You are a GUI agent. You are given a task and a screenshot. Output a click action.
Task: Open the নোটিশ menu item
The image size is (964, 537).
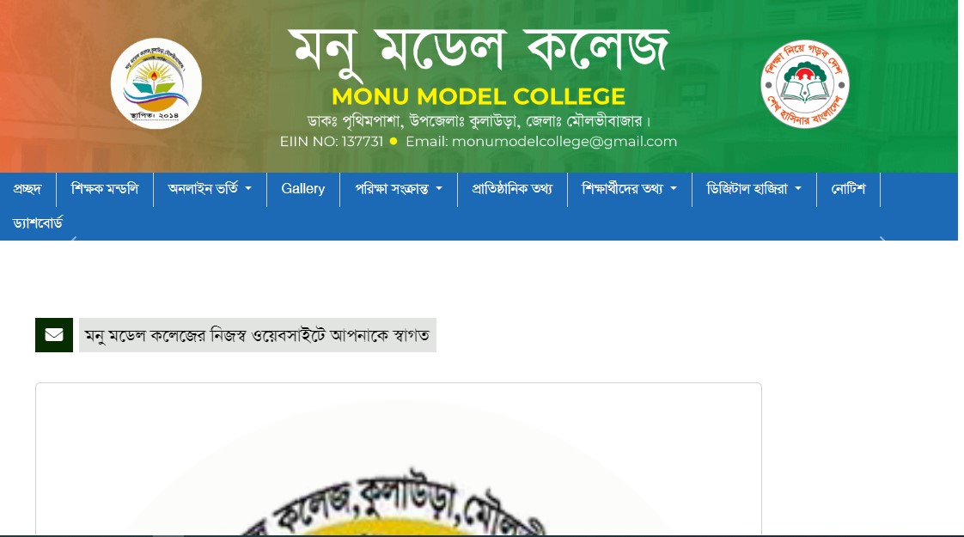[x=848, y=189]
